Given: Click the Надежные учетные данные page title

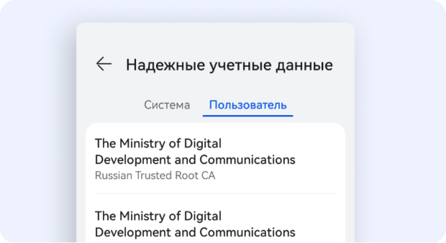Looking at the screenshot, I should [229, 65].
